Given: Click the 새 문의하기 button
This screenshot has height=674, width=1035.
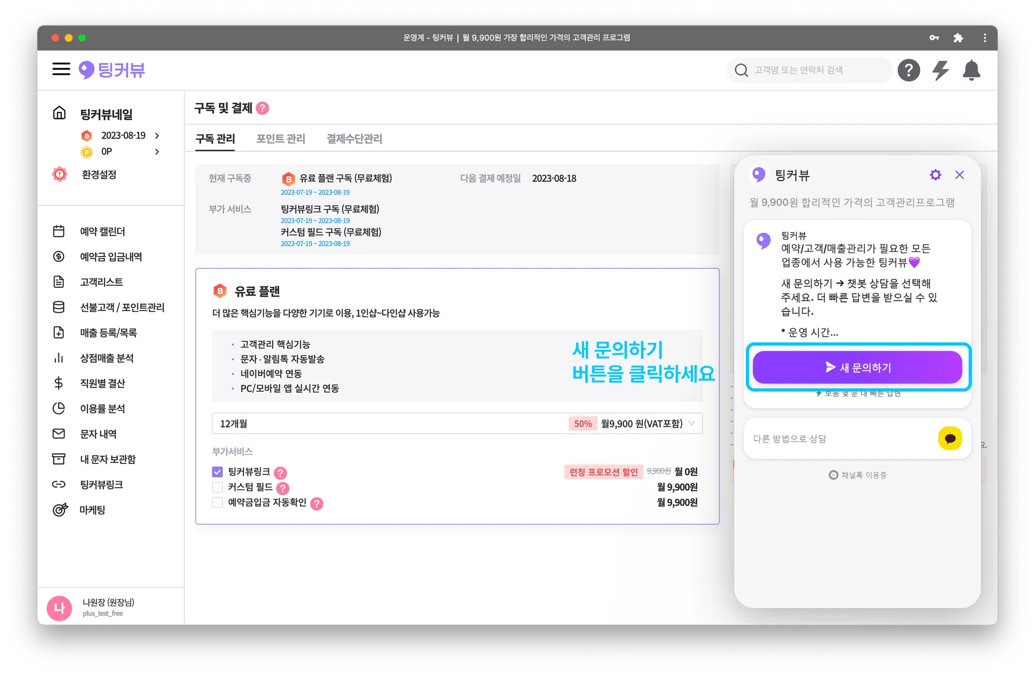Looking at the screenshot, I should [x=857, y=368].
